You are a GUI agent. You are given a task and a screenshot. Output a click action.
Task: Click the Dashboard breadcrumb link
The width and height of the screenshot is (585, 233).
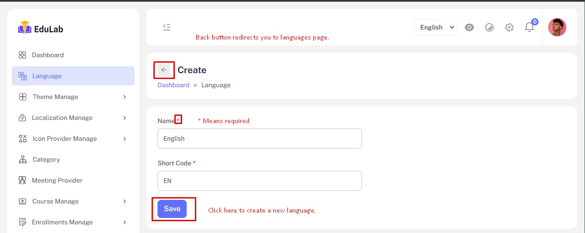[x=173, y=85]
